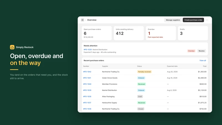The width and height of the screenshot is (222, 125).
Task: Click Harbourline Supply supplier name
Action: [109, 102]
